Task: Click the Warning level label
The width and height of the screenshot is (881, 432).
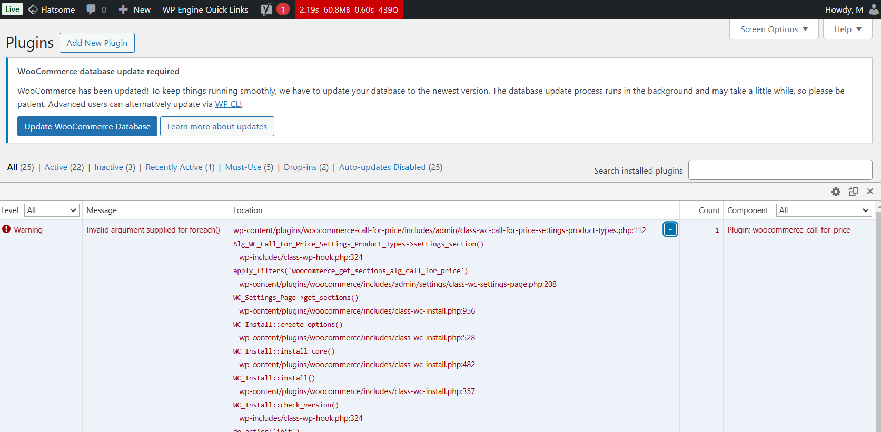Action: coord(28,229)
